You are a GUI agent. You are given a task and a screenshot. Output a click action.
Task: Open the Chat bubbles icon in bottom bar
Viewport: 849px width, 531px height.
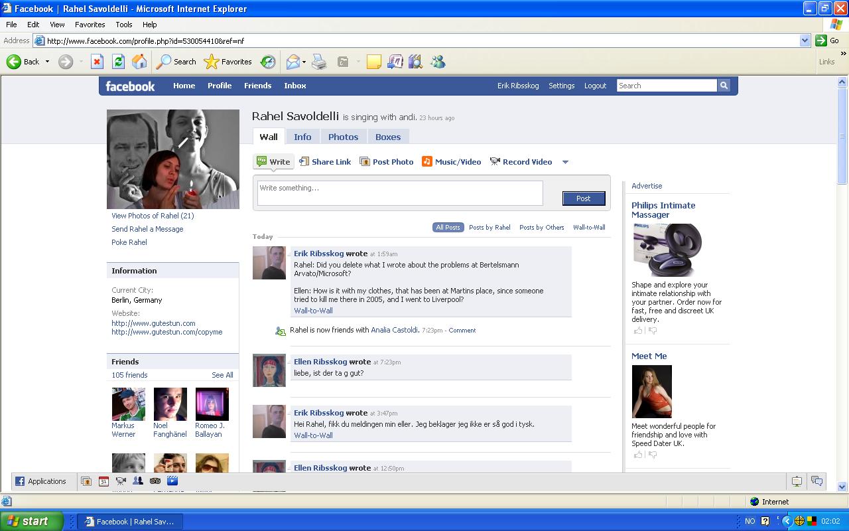[816, 481]
